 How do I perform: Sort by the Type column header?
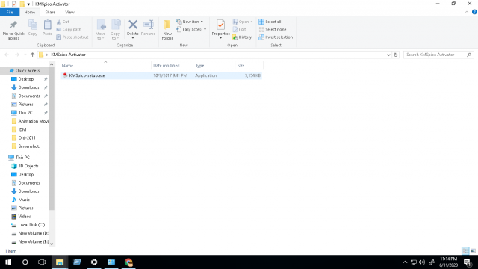pyautogui.click(x=214, y=66)
